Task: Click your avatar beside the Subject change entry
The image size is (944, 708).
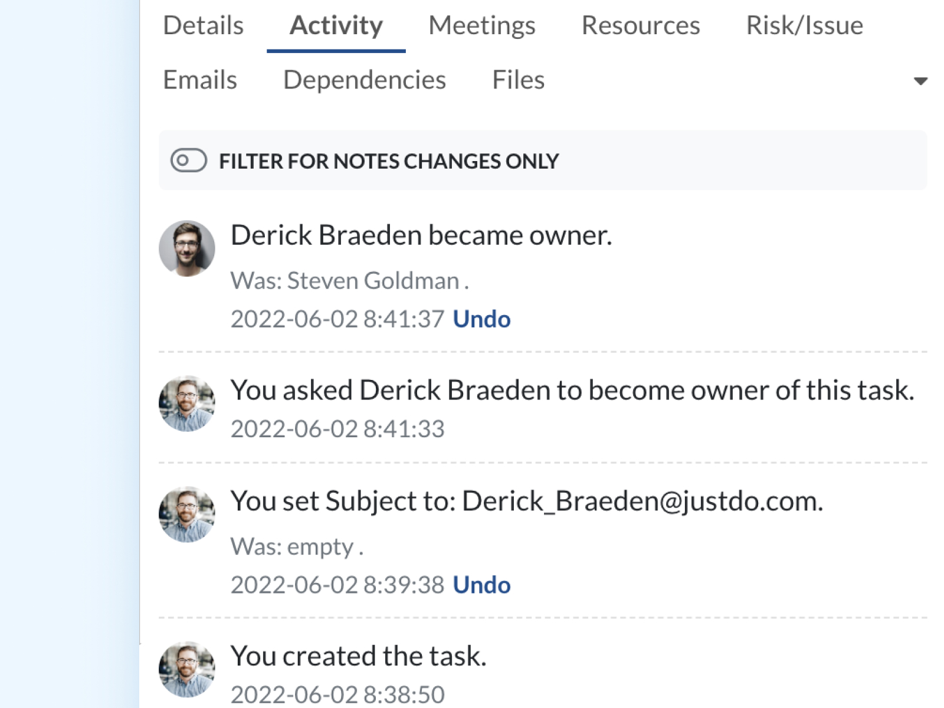Action: click(x=186, y=514)
